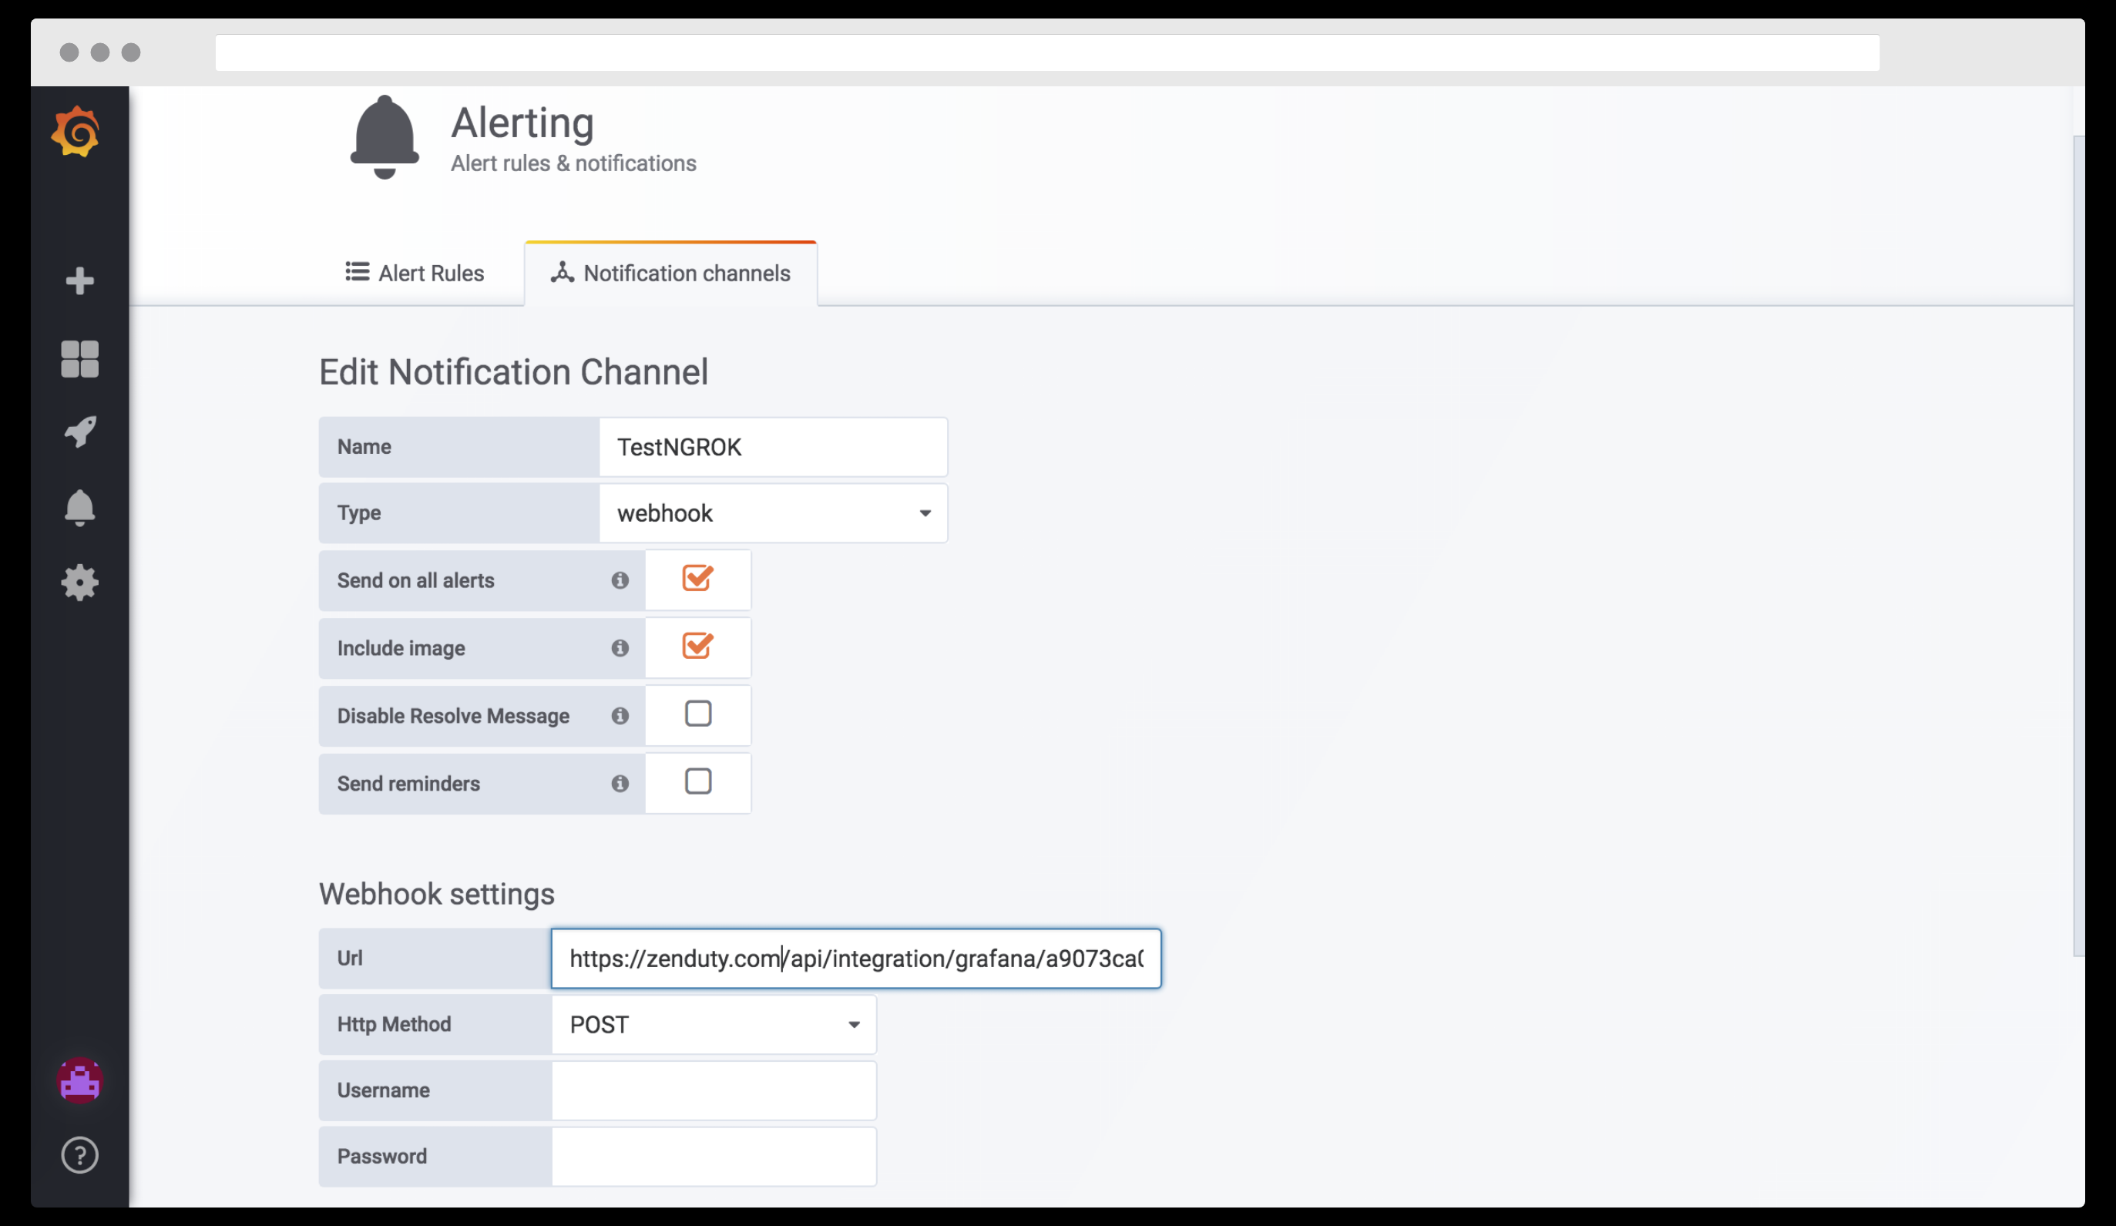The width and height of the screenshot is (2116, 1226).
Task: Select the Notification channels tab
Action: 670,273
